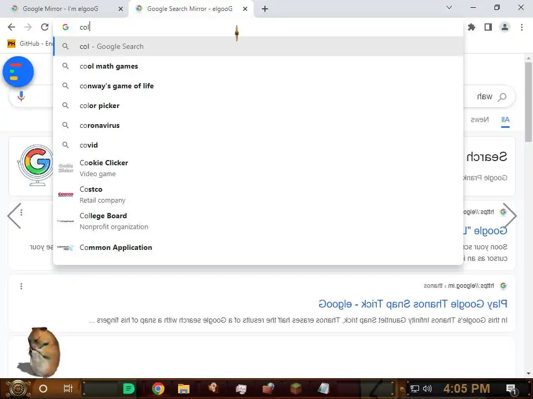Viewport: 533px width, 399px height.
Task: Pick the 'covid' suggestion
Action: click(x=258, y=145)
